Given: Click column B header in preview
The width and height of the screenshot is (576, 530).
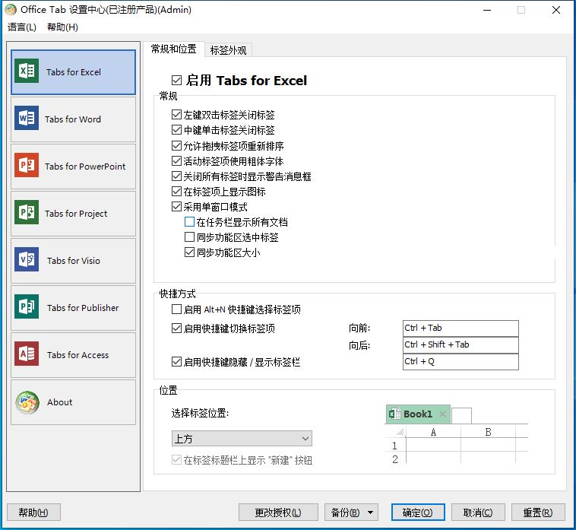Looking at the screenshot, I should (488, 432).
